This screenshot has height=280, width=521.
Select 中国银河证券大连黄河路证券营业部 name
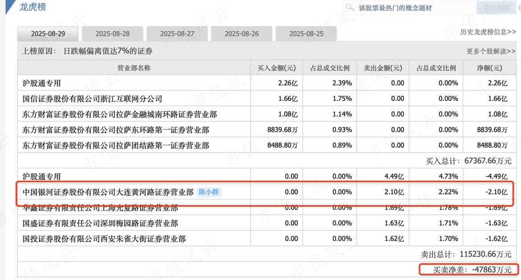108,192
